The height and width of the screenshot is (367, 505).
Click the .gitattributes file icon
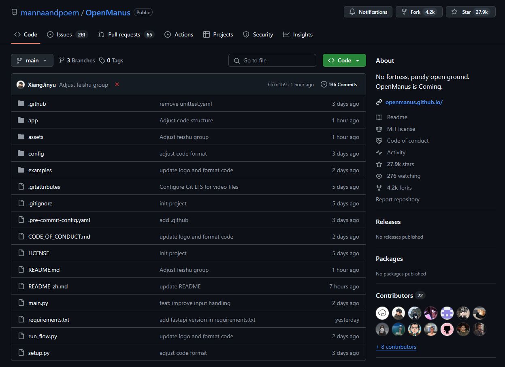[21, 187]
